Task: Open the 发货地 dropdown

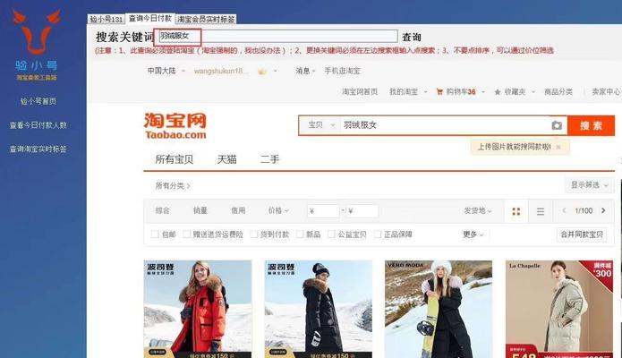Action: (478, 210)
